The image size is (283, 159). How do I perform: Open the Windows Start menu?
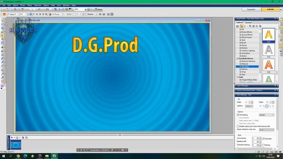[x=3, y=156]
